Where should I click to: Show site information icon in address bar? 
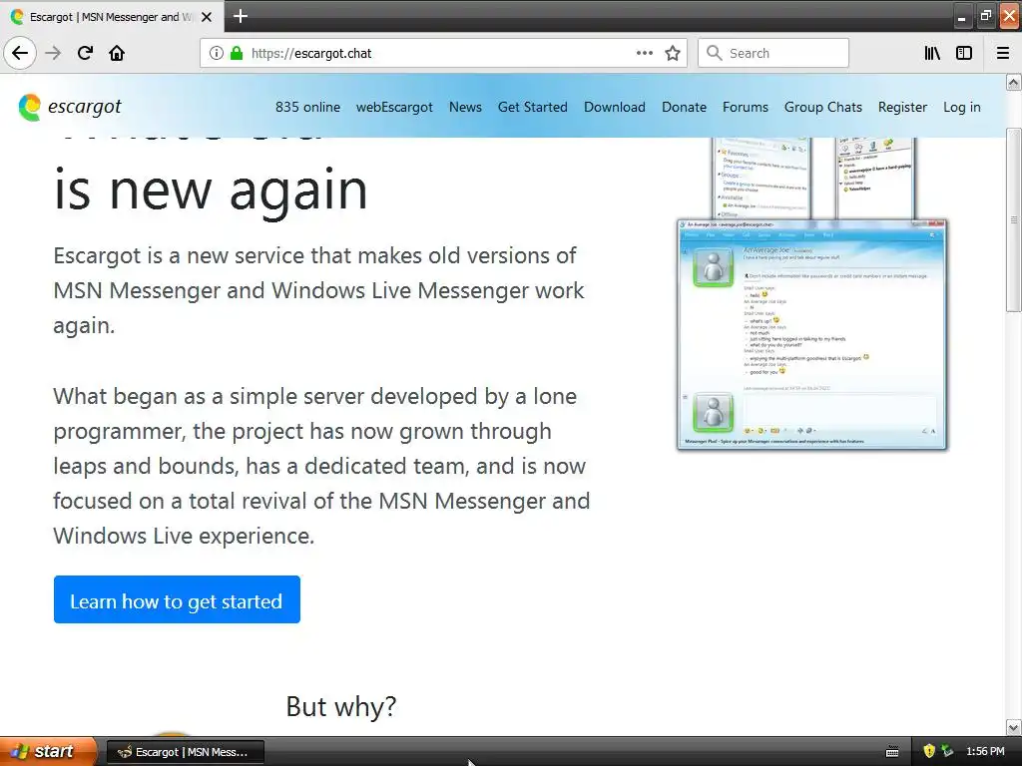[x=217, y=53]
